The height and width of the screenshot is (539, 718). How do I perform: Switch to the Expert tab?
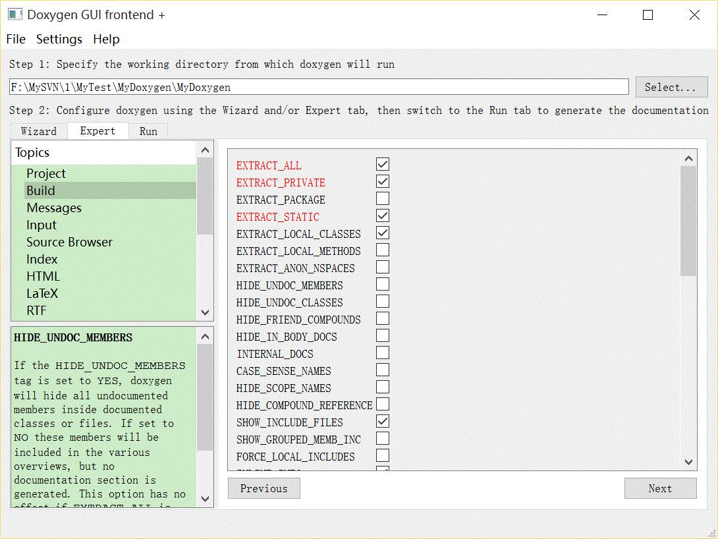point(97,131)
